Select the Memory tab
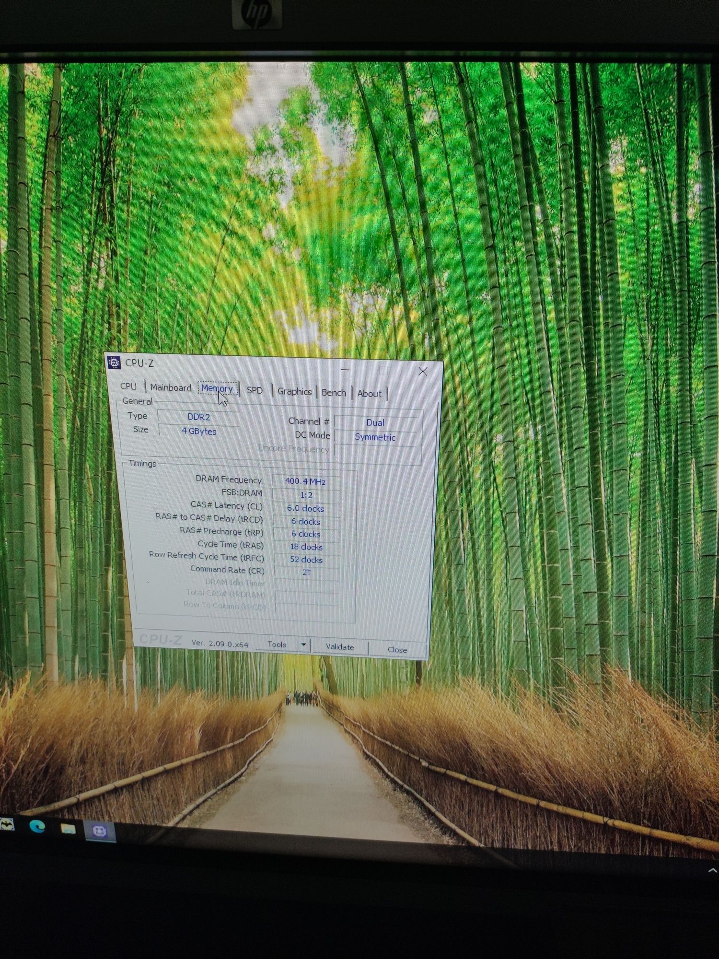Viewport: 719px width, 959px height. pos(217,388)
